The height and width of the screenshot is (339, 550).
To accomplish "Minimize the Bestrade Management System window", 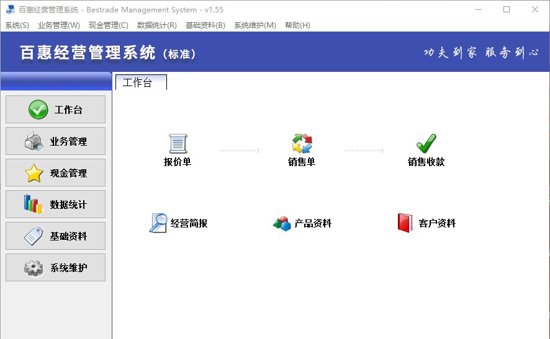I will 479,9.
